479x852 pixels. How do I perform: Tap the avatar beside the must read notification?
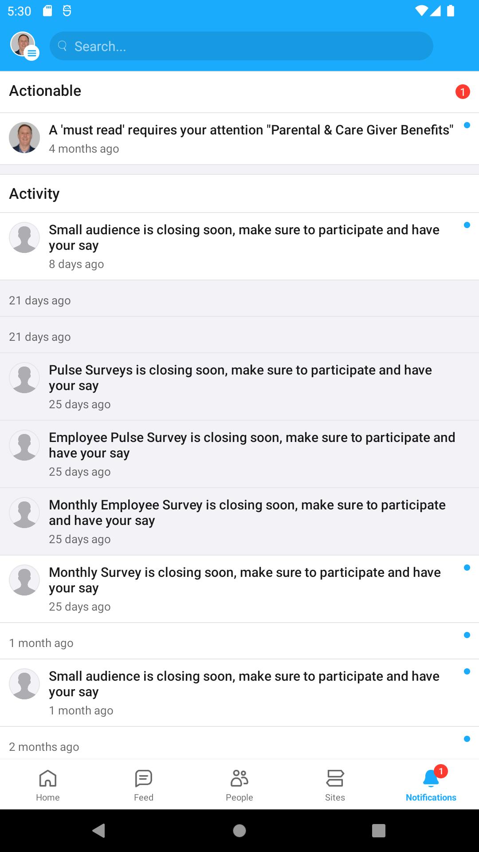pyautogui.click(x=24, y=138)
